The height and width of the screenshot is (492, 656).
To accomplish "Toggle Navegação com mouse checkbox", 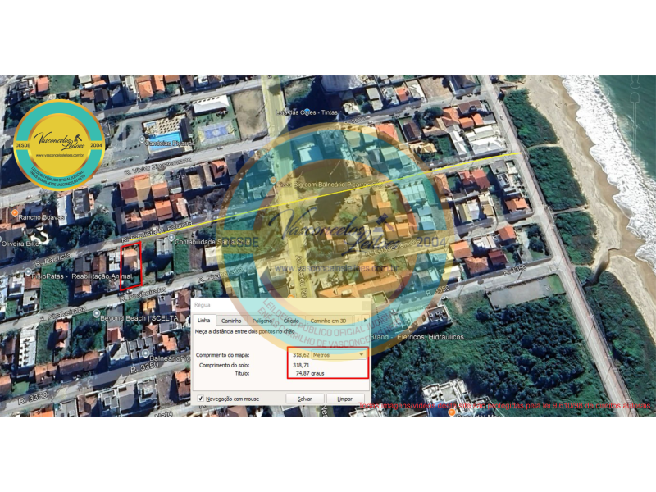I will 201,398.
